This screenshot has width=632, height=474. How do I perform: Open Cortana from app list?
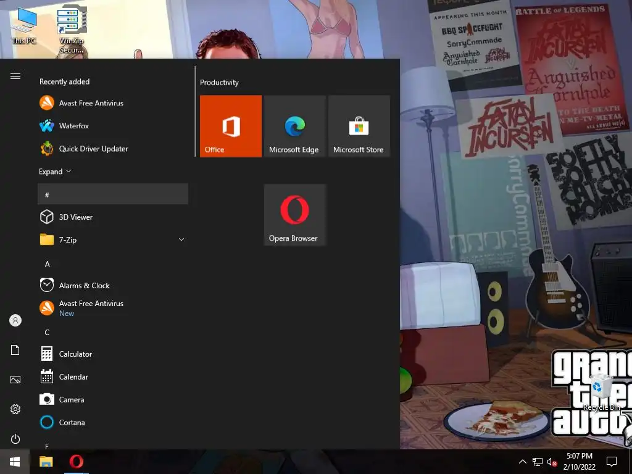pyautogui.click(x=113, y=422)
